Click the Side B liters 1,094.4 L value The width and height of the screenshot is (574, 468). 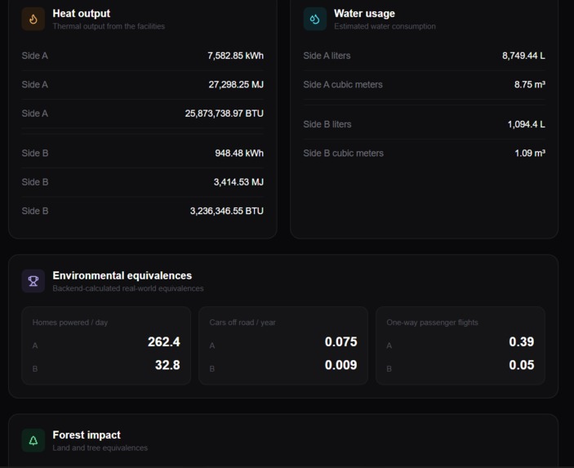pos(526,124)
